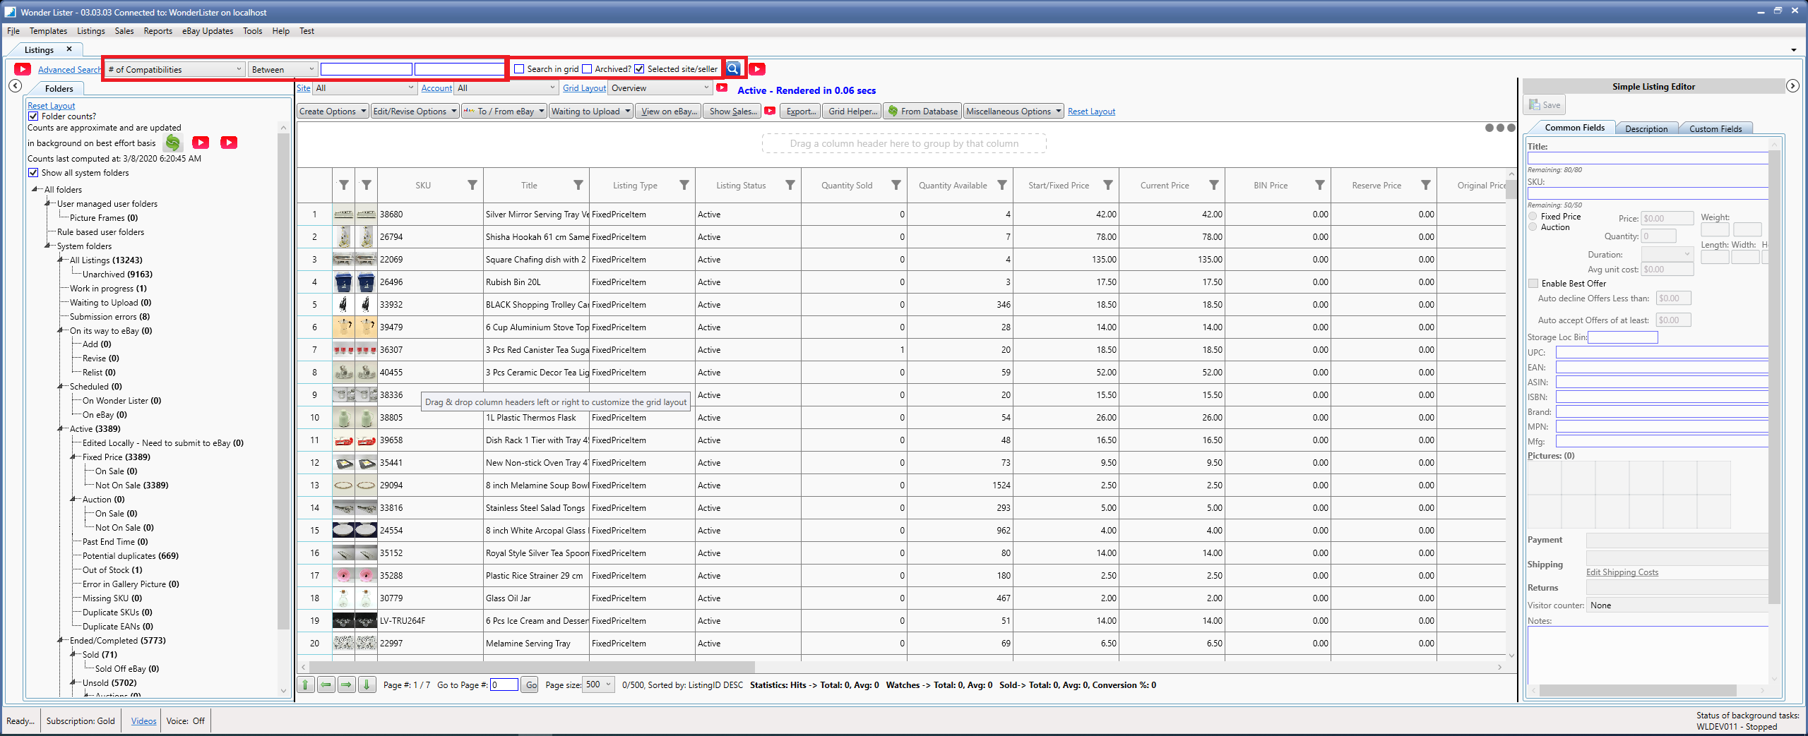
Task: Open filter on Listing Type column
Action: pyautogui.click(x=684, y=185)
